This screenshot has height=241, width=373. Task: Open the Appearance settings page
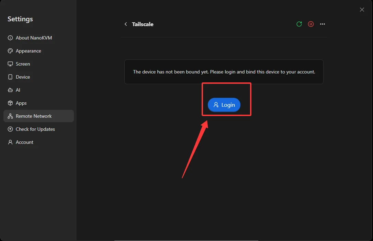point(39,51)
